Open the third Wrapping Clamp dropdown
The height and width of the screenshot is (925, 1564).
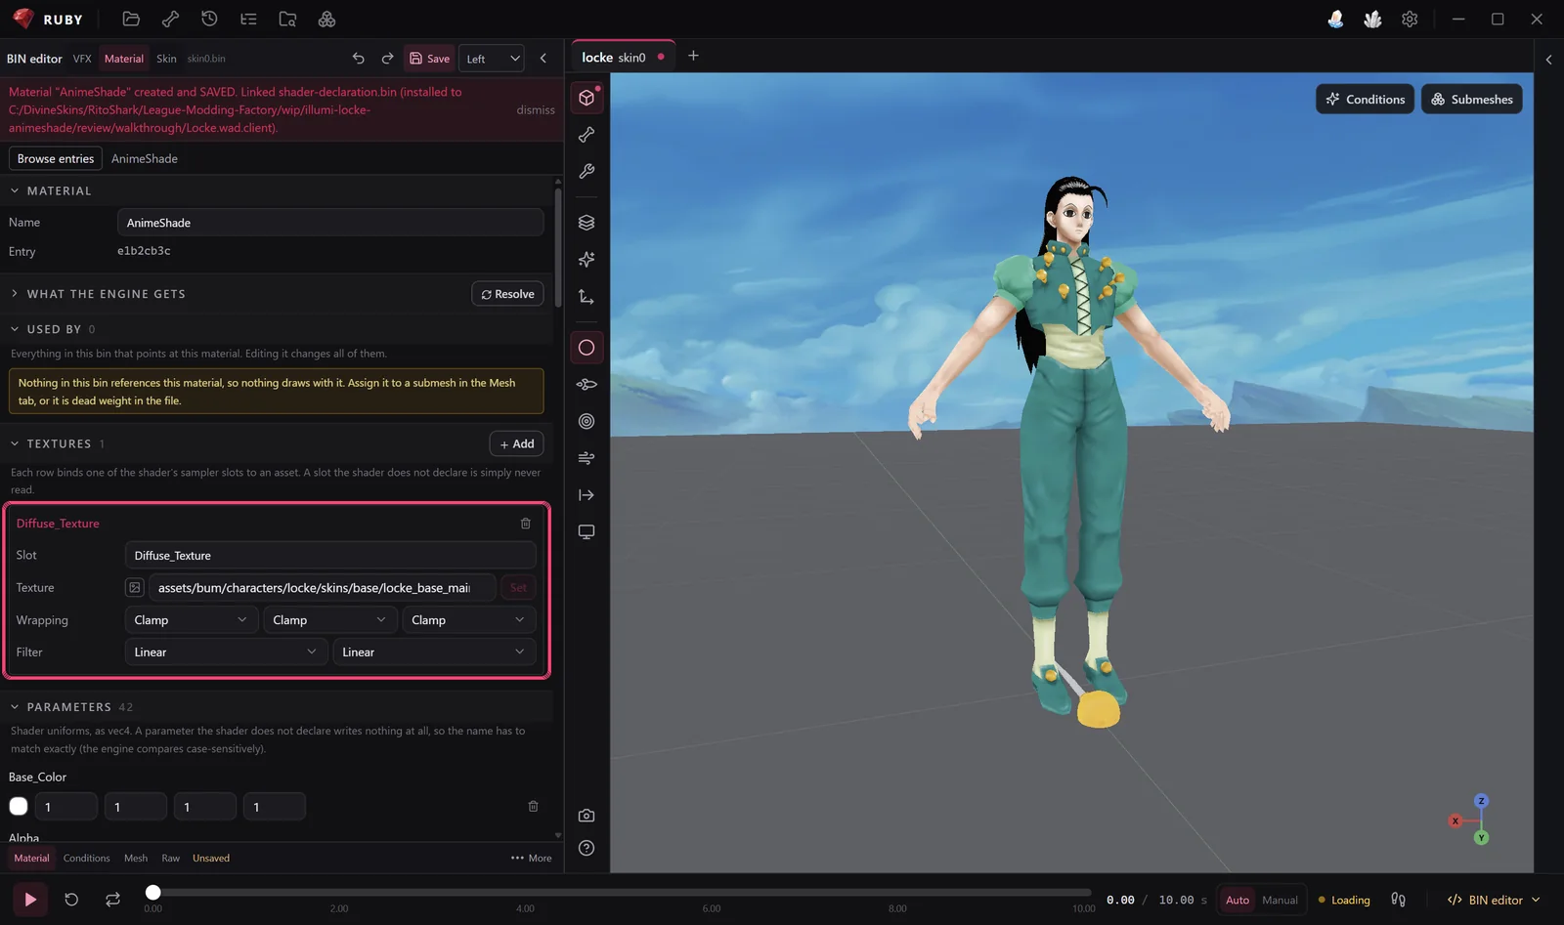click(469, 620)
